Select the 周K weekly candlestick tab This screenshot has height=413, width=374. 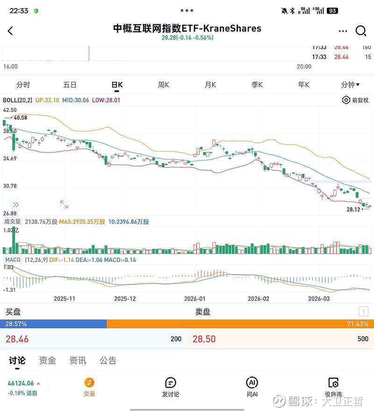coord(164,85)
